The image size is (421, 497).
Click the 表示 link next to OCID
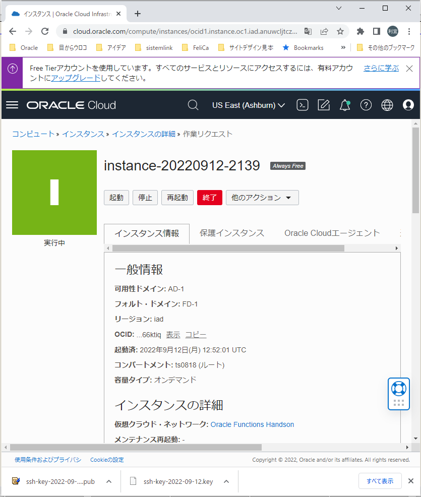click(x=173, y=335)
